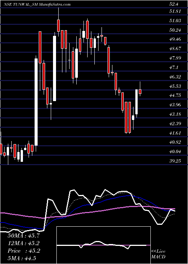The image size is (188, 264).
Task: Click the Price : 45.2 readout
Action: click(x=24, y=251)
